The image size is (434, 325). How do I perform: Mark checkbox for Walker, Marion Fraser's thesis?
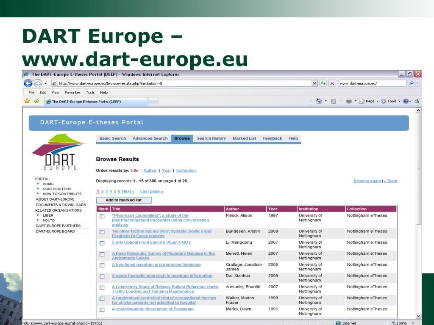[102, 299]
